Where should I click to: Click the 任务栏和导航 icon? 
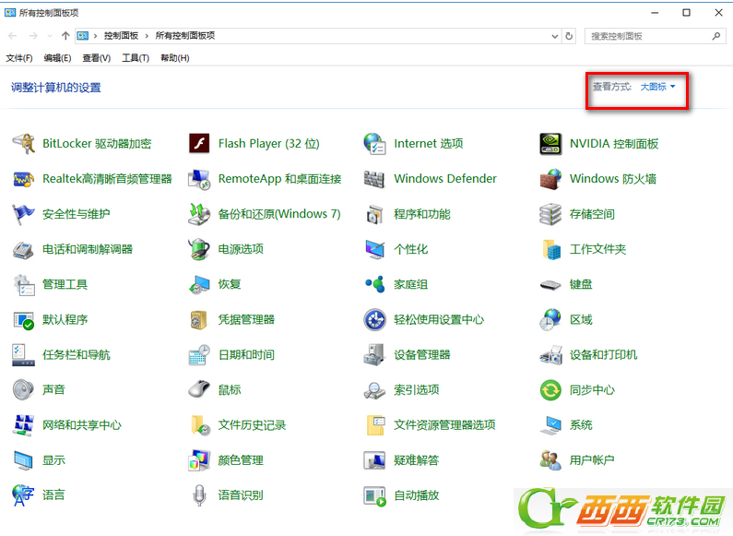pos(23,355)
